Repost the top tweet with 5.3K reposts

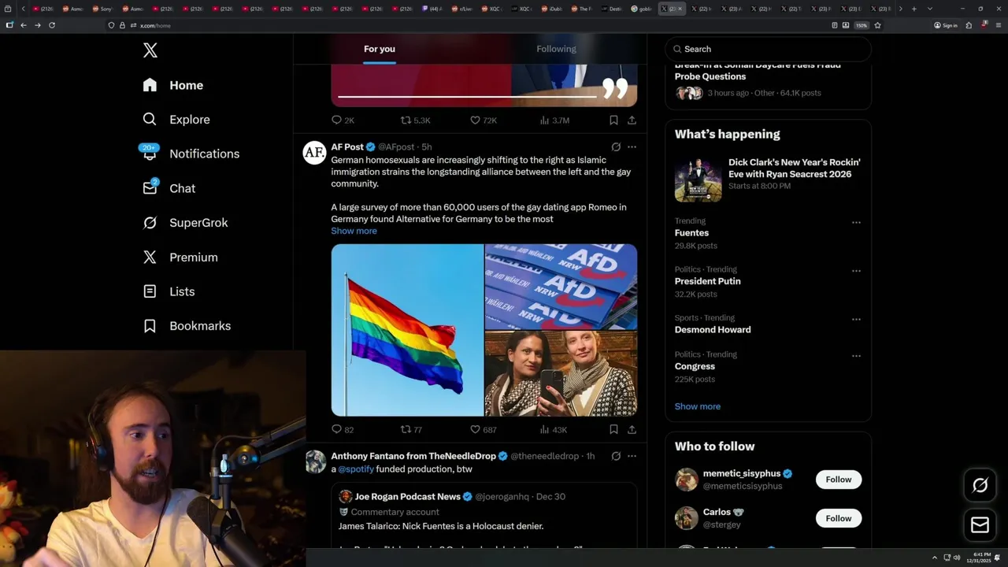415,120
